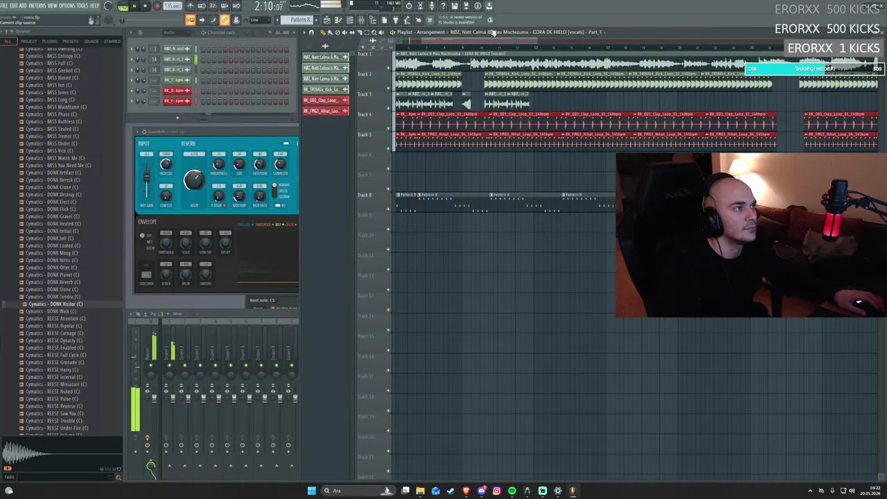Image resolution: width=887 pixels, height=499 pixels.
Task: Open the Pattern 8 selector dropdown
Action: [296, 19]
